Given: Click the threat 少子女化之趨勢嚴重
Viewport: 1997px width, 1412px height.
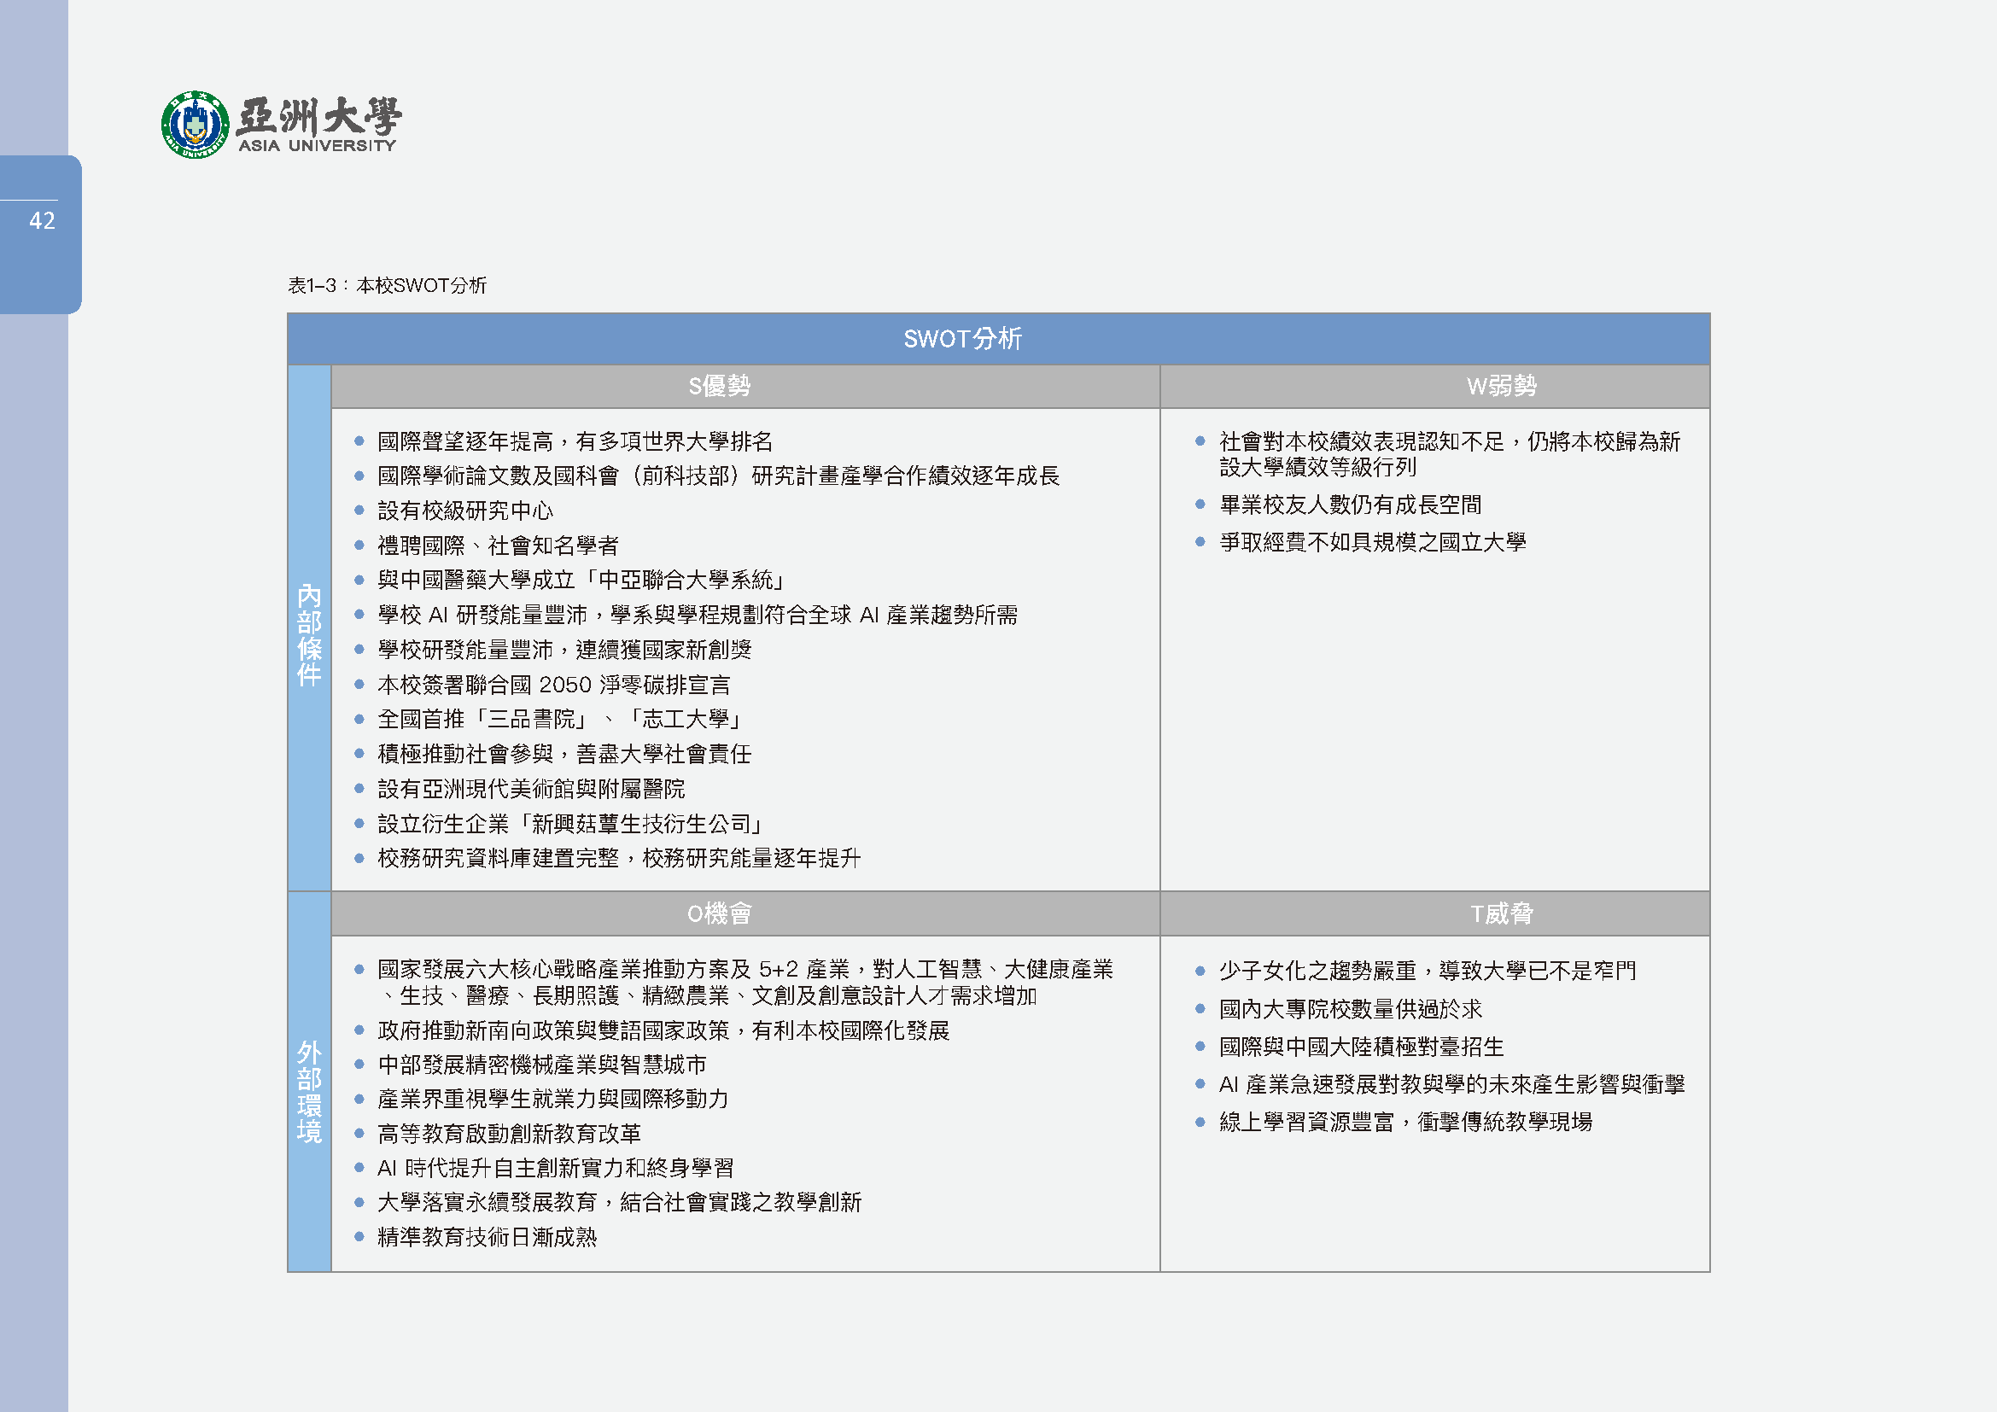Looking at the screenshot, I should tap(1428, 971).
